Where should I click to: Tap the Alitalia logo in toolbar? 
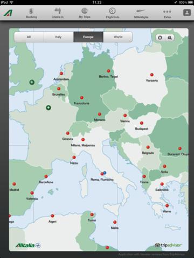[x=8, y=13]
